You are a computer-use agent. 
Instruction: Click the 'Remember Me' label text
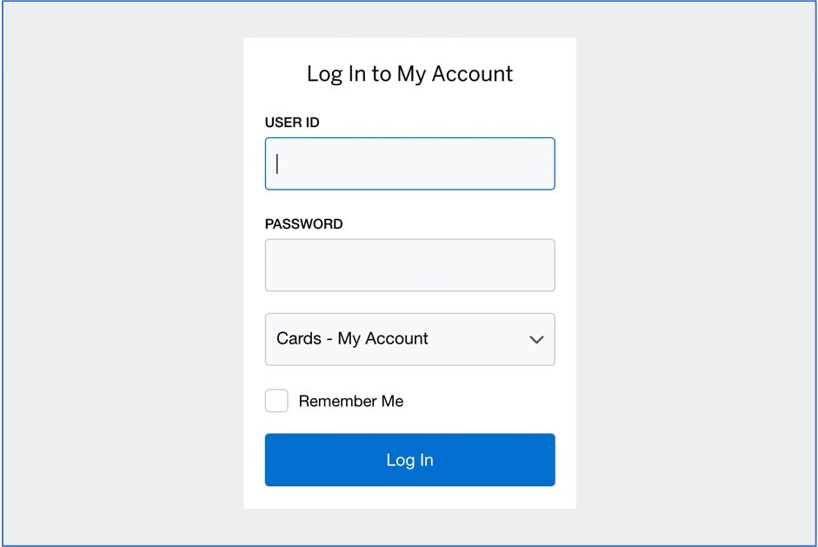[x=350, y=401]
